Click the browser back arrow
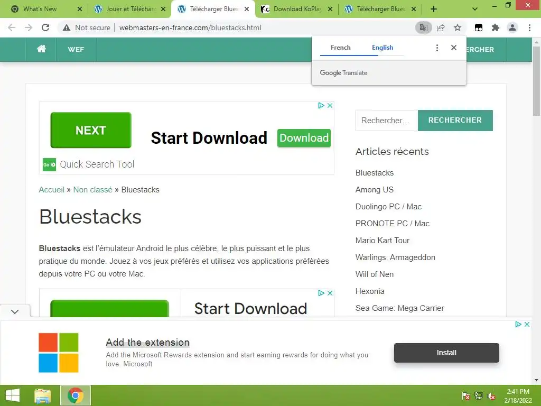This screenshot has height=406, width=541. [12, 27]
